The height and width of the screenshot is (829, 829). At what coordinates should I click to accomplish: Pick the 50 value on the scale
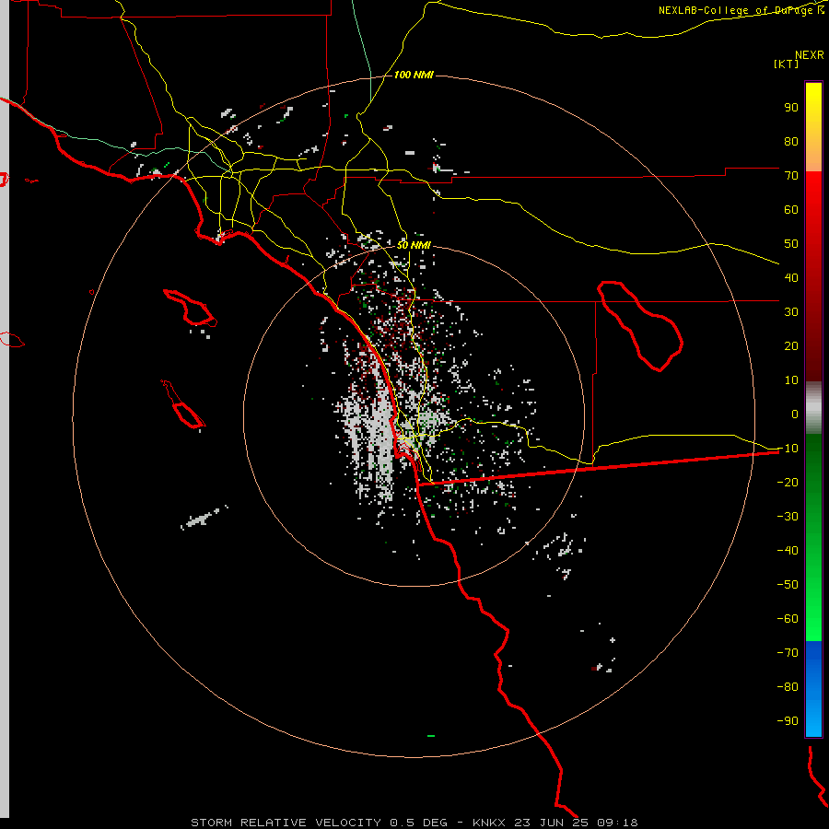(x=791, y=244)
